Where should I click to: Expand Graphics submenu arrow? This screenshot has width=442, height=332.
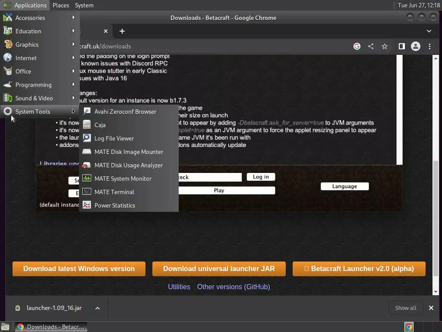click(x=73, y=45)
